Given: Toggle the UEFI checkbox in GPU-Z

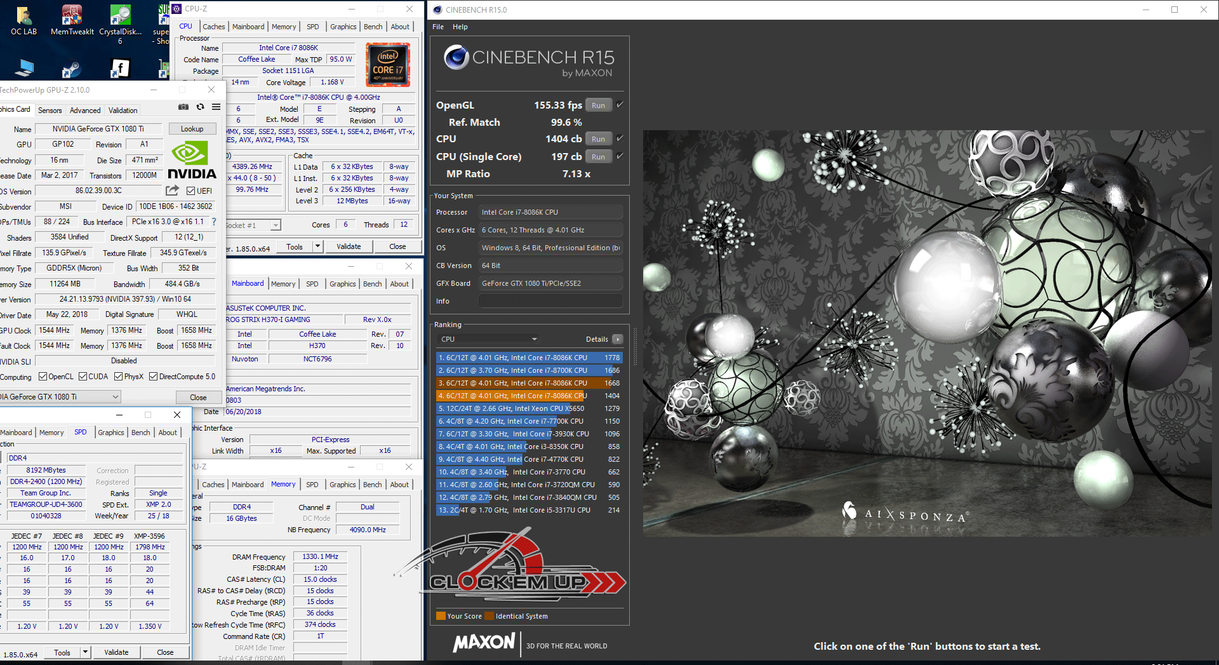Looking at the screenshot, I should tap(190, 191).
